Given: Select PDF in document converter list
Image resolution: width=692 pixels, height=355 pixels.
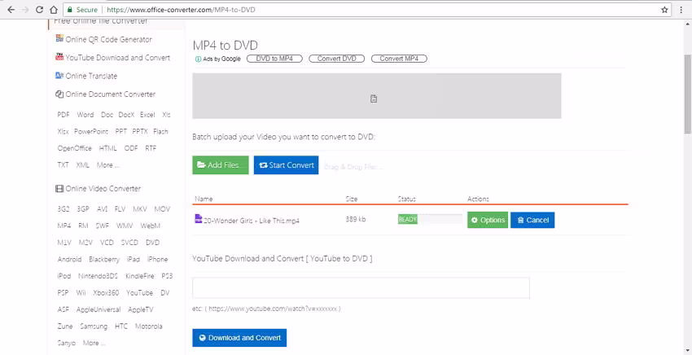Looking at the screenshot, I should 64,115.
